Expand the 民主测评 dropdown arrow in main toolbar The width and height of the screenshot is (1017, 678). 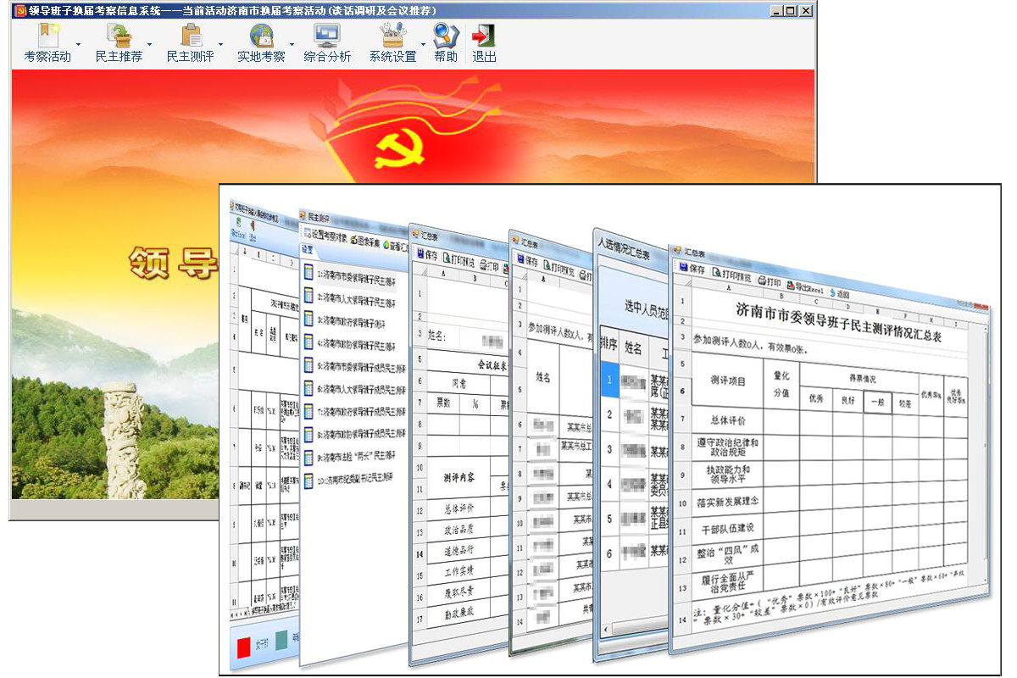click(x=221, y=44)
